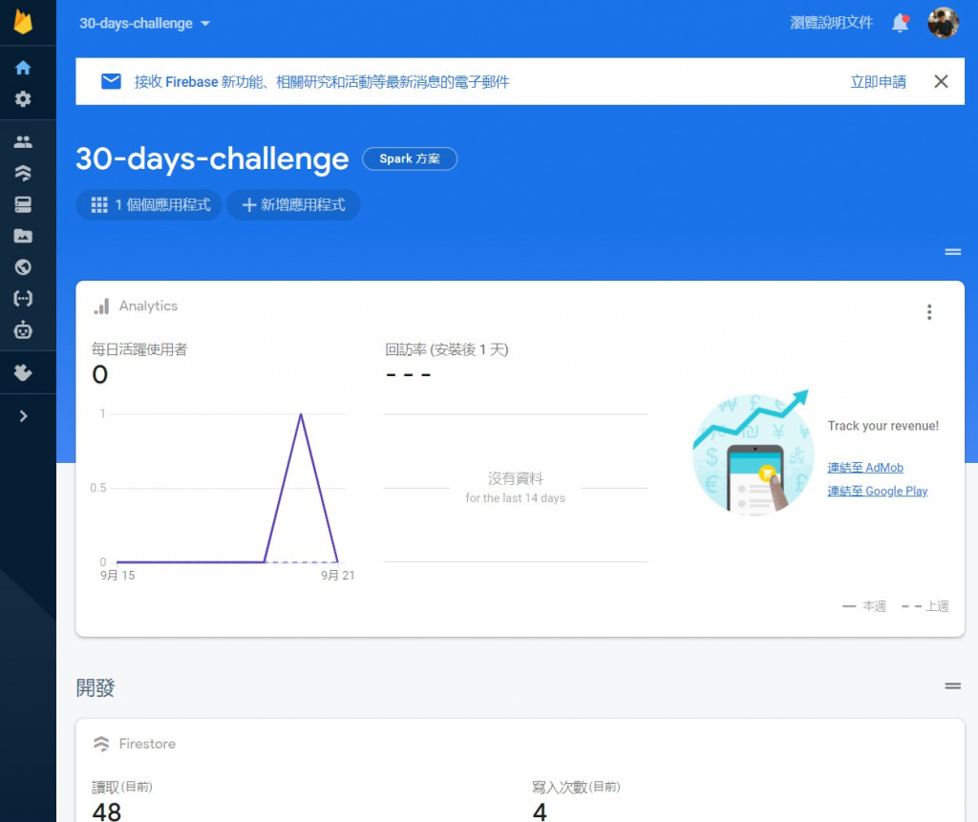
Task: Click the Firebase logo icon
Action: click(23, 22)
